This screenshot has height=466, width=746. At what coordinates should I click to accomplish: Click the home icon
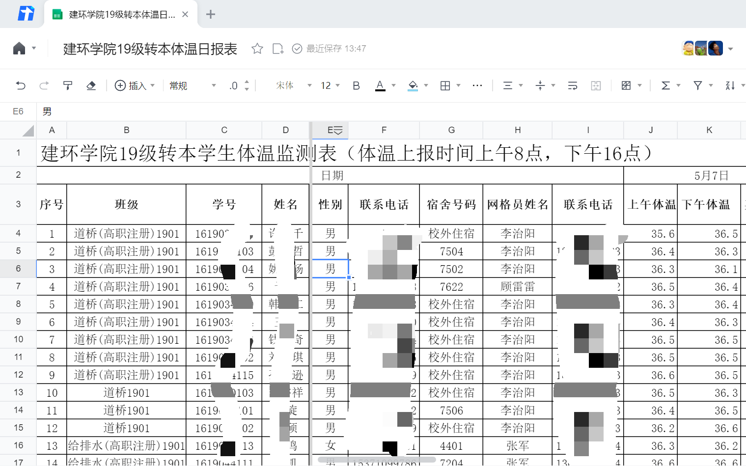19,49
